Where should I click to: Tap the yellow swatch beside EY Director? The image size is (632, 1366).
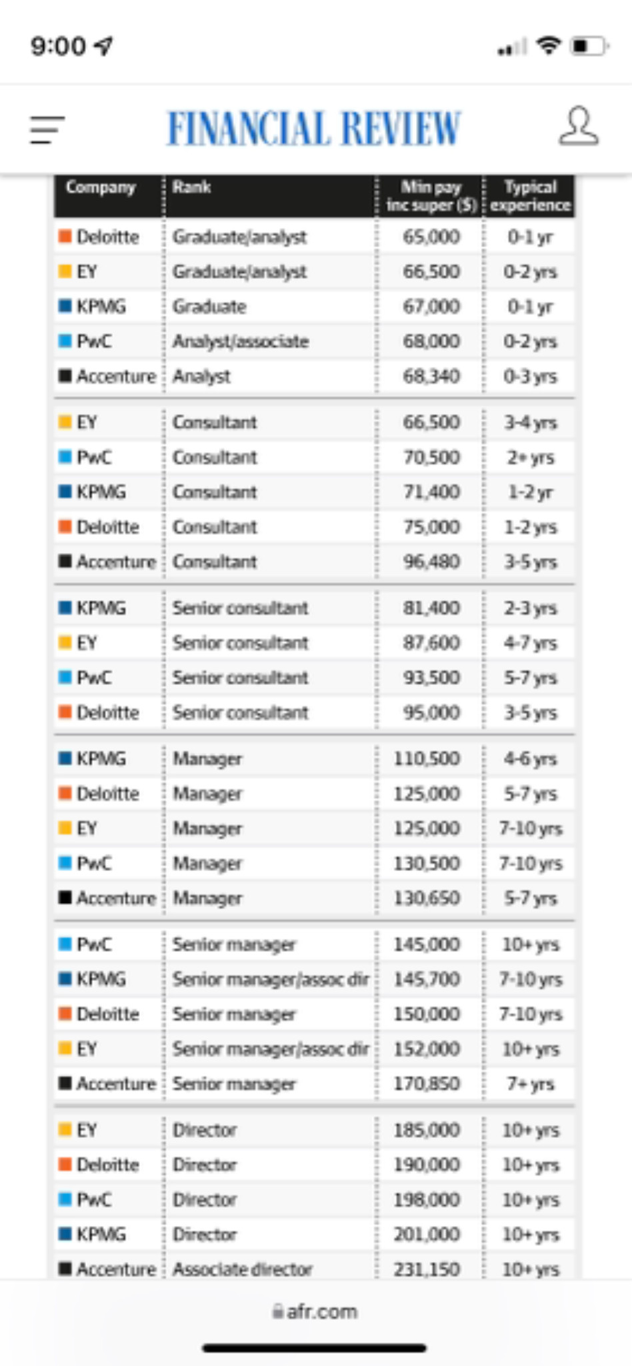65,1129
